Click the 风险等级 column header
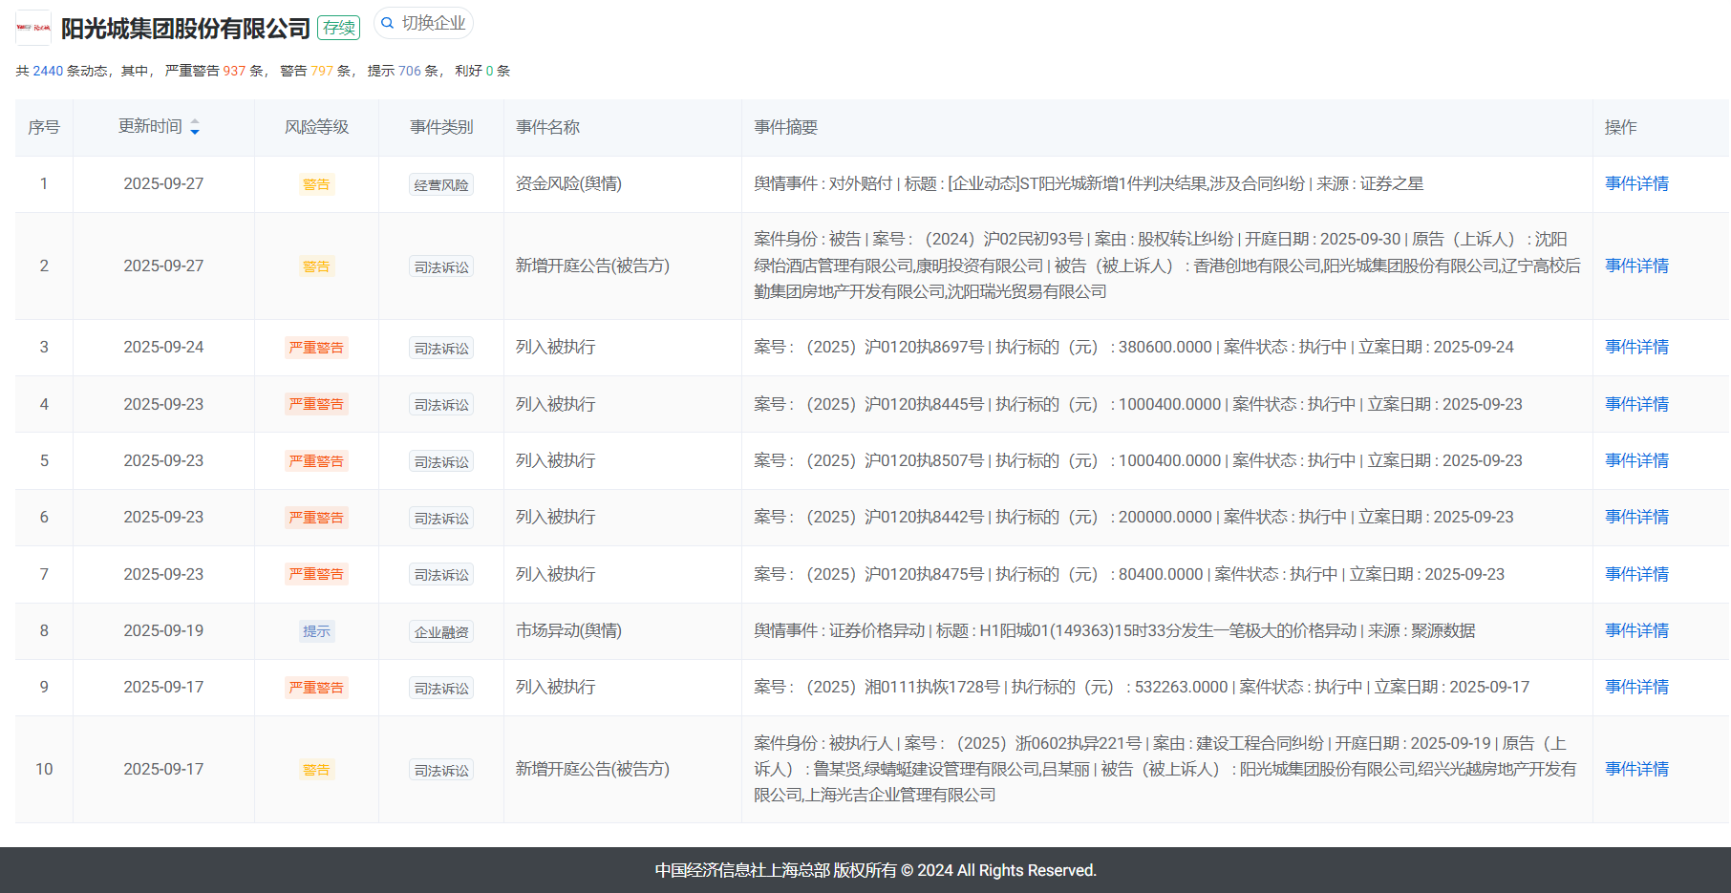This screenshot has width=1731, height=893. click(x=316, y=127)
